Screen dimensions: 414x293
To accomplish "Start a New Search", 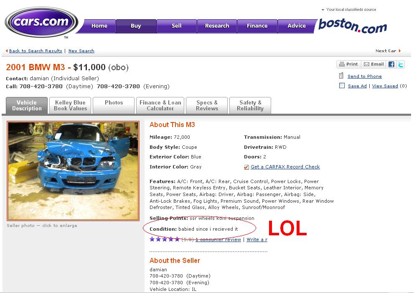I will click(81, 51).
